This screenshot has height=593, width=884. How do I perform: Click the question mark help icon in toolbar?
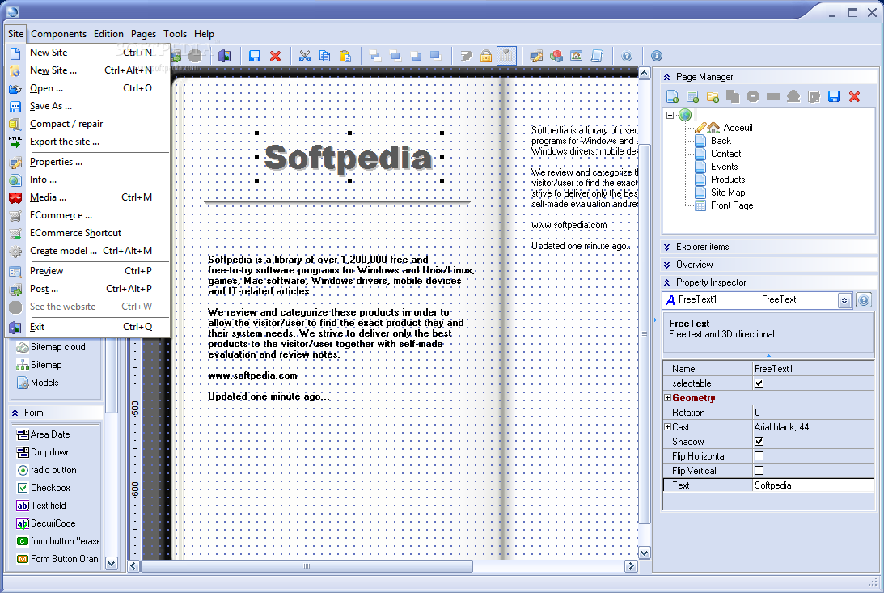coord(626,56)
